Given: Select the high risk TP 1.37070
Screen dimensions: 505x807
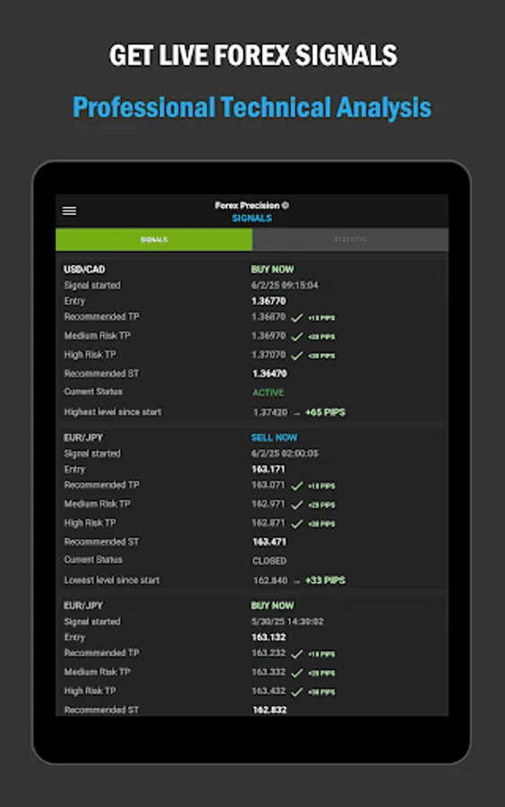Looking at the screenshot, I should [x=269, y=354].
